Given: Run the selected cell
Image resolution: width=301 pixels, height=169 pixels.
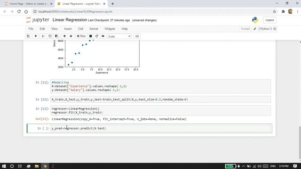Looking at the screenshot, I should click(x=81, y=36).
